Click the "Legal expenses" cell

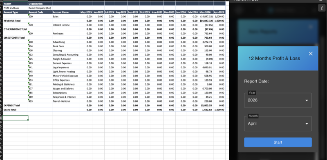66,67
